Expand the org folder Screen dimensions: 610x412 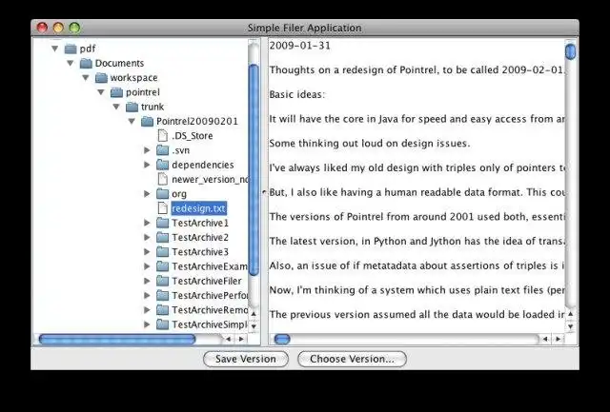click(x=147, y=194)
